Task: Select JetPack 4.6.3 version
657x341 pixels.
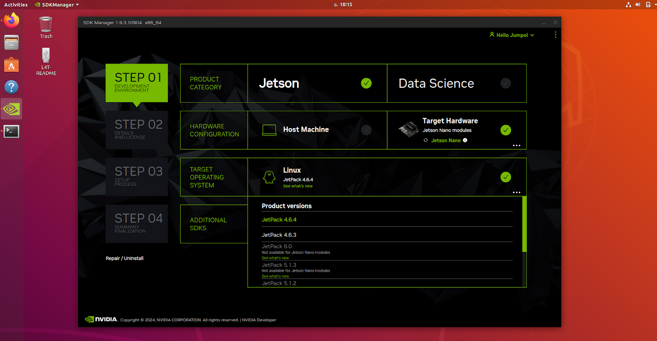Action: tap(279, 235)
